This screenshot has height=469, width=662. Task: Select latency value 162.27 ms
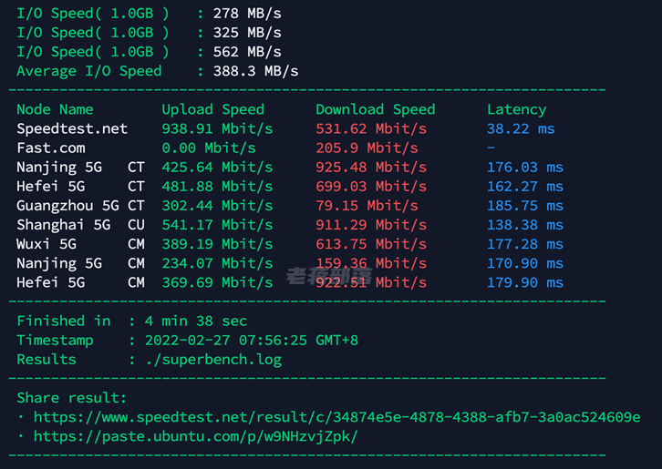pos(525,187)
